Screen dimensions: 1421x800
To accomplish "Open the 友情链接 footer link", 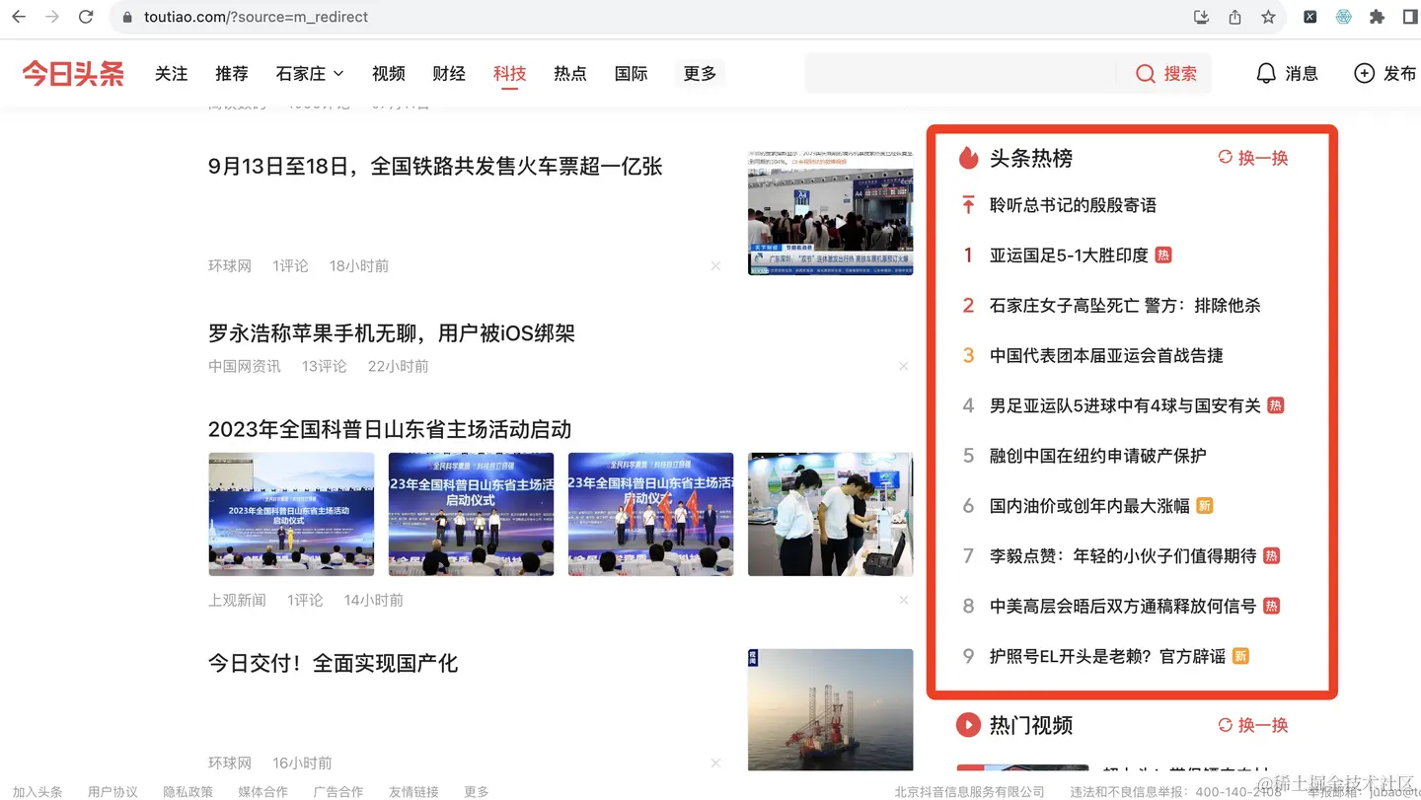I will [x=413, y=791].
